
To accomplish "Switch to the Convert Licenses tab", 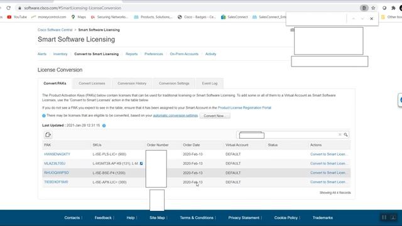I will pos(92,83).
